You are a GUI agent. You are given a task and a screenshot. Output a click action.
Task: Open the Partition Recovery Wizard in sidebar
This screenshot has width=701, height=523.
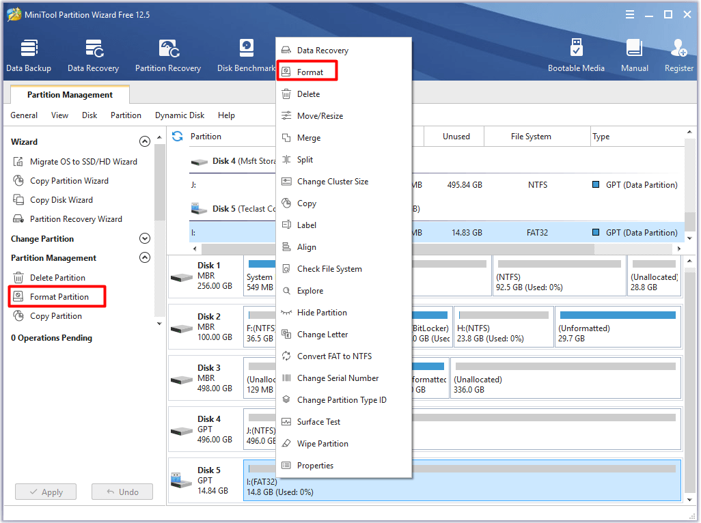point(67,219)
